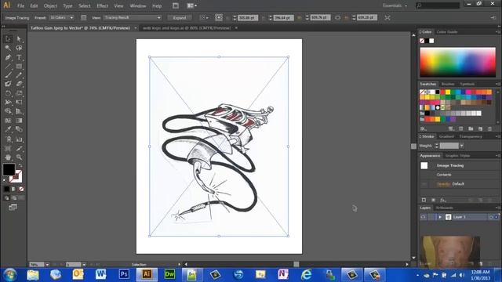Select the Artboard tool
This screenshot has height=282, width=502.
click(x=8, y=149)
